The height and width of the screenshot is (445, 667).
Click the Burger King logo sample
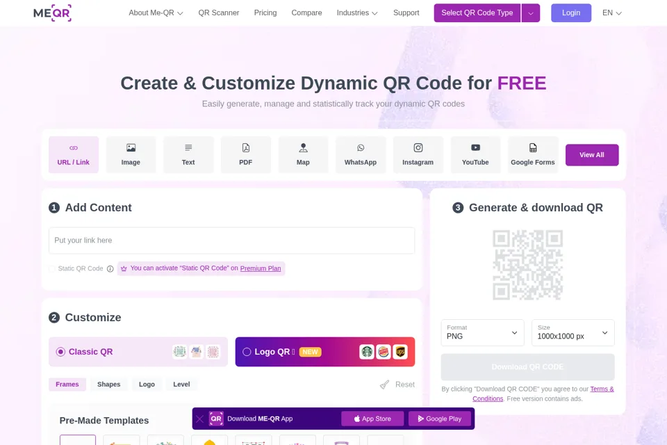384,352
